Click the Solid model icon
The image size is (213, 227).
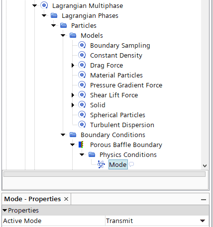point(82,105)
